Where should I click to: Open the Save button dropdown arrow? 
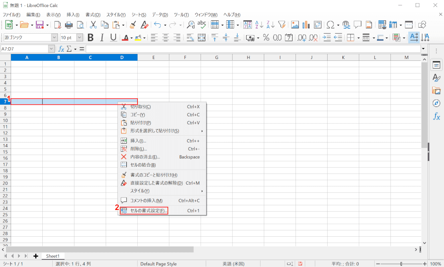point(47,25)
